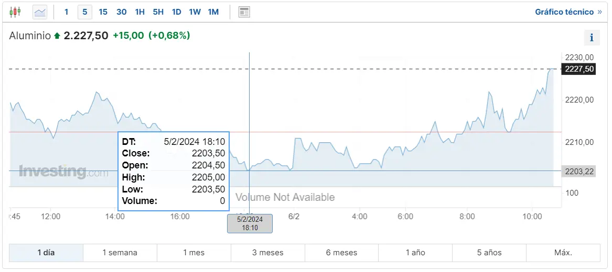View the 5 años range

[x=489, y=253]
